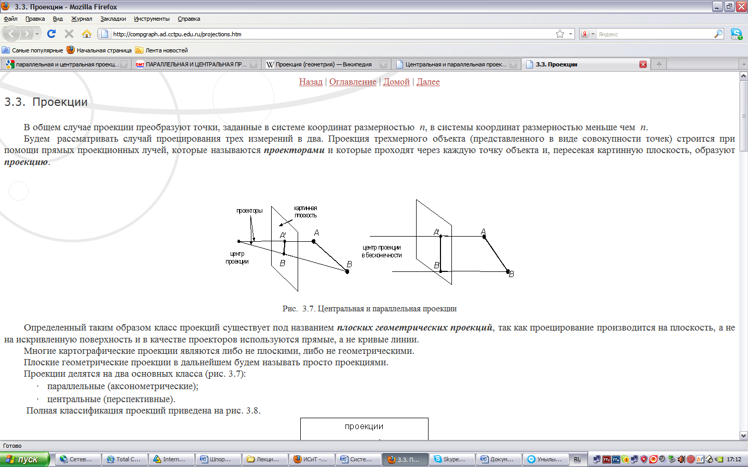This screenshot has height=467, width=748.
Task: Open the Файл menu
Action: tap(10, 19)
